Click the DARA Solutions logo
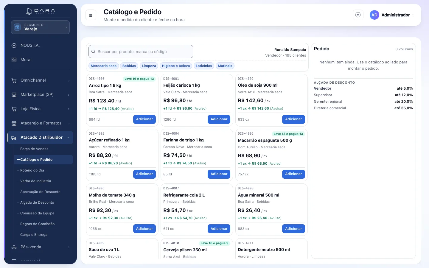This screenshot has width=429, height=268. (x=41, y=11)
